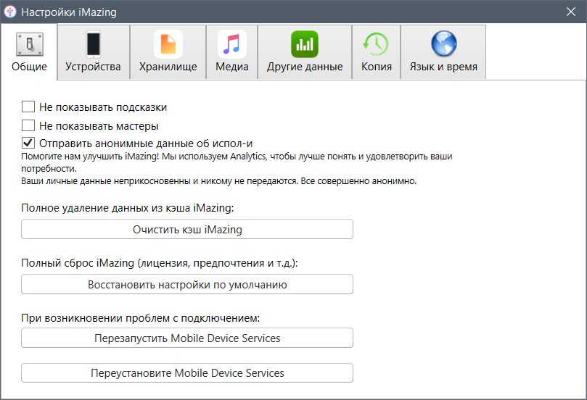Click the light switch icon for Общие
The image size is (587, 400).
(x=29, y=45)
